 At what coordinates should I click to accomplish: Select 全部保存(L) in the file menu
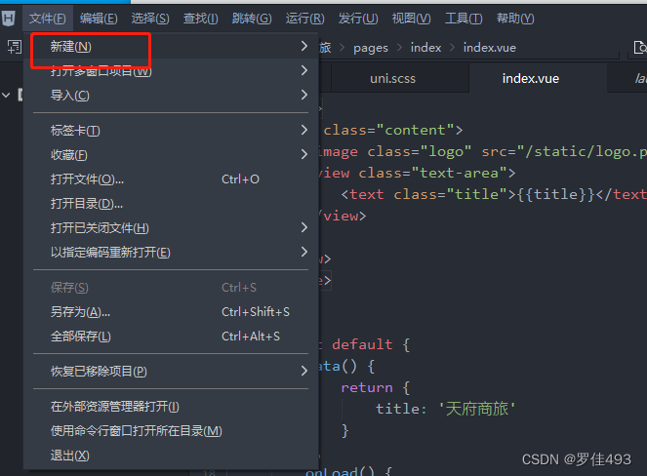81,337
